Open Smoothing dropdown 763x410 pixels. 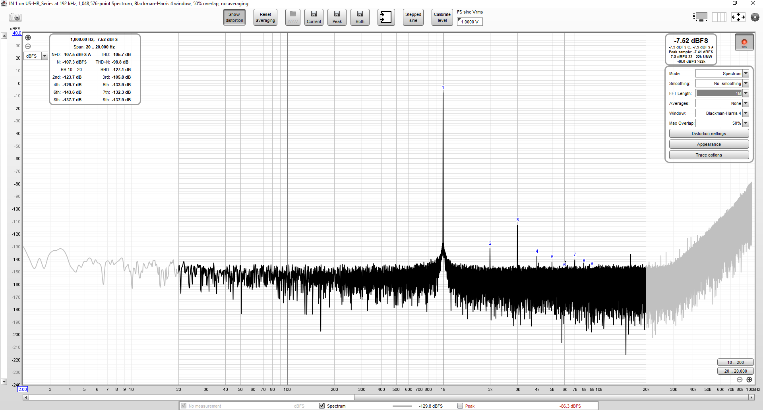[x=722, y=83]
